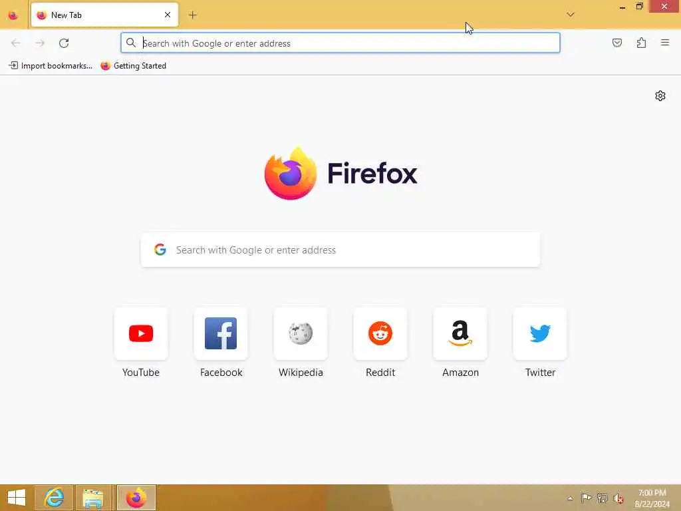681x511 pixels.
Task: Expand the list all tabs chevron
Action: 570,15
